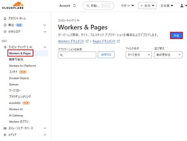
Task: Click the 分析とログ chart icon
Action: [x=5, y=31]
